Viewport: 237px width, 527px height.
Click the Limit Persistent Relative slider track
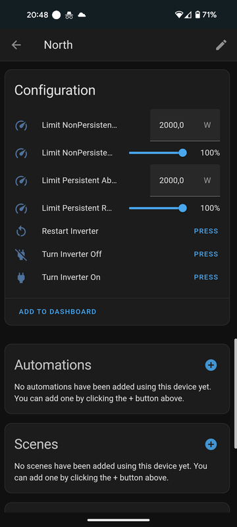click(158, 208)
